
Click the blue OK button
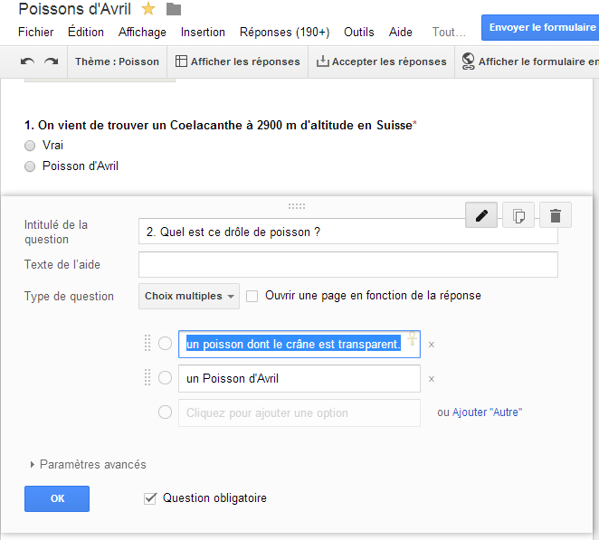57,498
